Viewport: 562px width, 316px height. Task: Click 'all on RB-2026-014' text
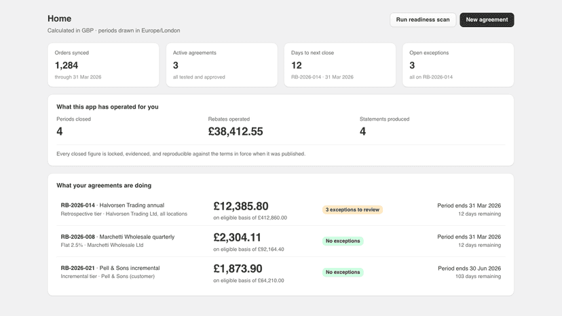[x=431, y=77]
